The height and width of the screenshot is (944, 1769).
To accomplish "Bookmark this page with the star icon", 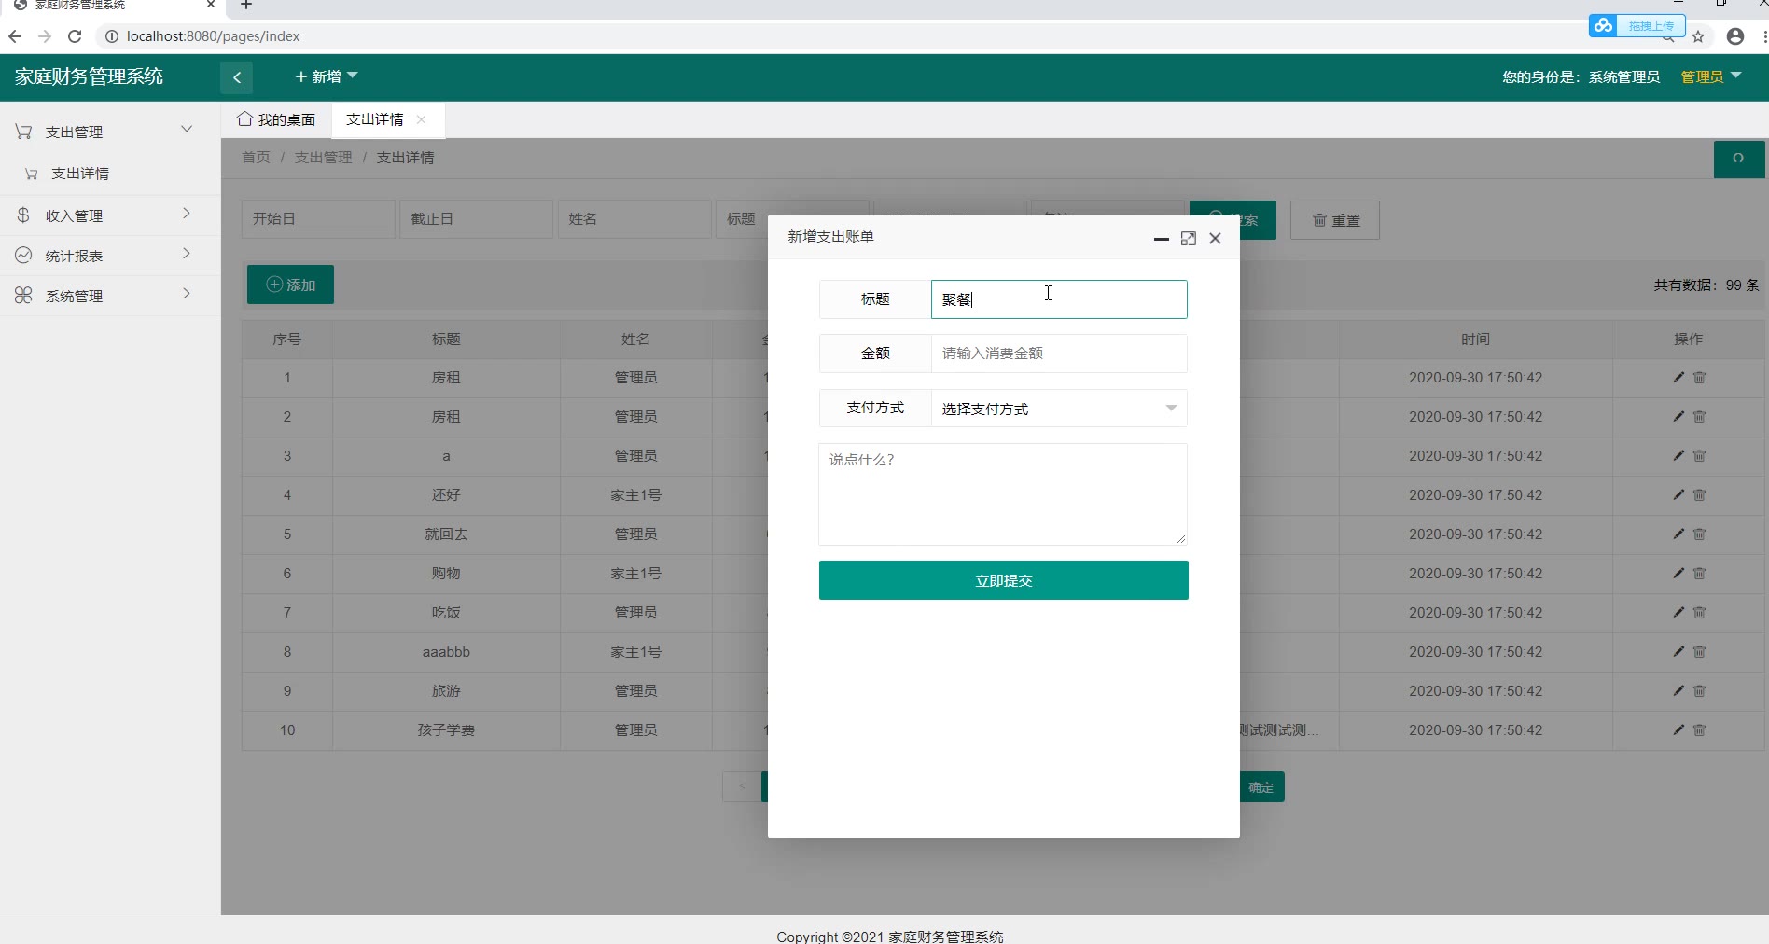I will click(x=1698, y=36).
